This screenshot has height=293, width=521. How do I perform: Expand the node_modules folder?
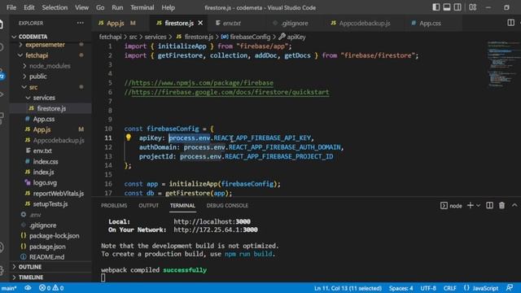pyautogui.click(x=50, y=66)
